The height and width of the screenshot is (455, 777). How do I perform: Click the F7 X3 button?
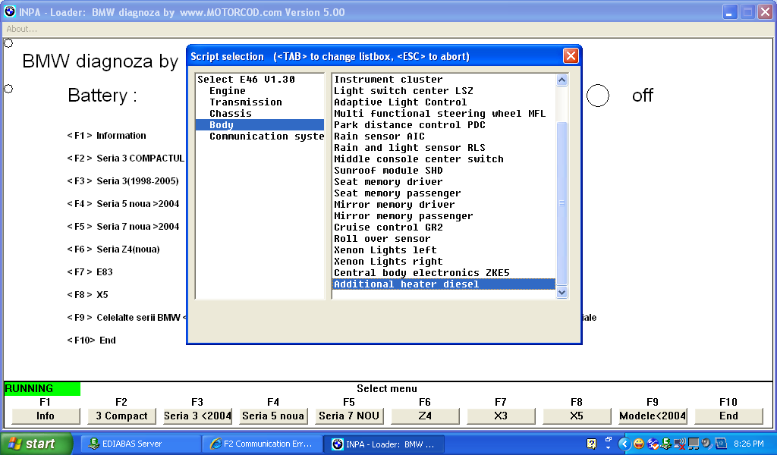501,416
